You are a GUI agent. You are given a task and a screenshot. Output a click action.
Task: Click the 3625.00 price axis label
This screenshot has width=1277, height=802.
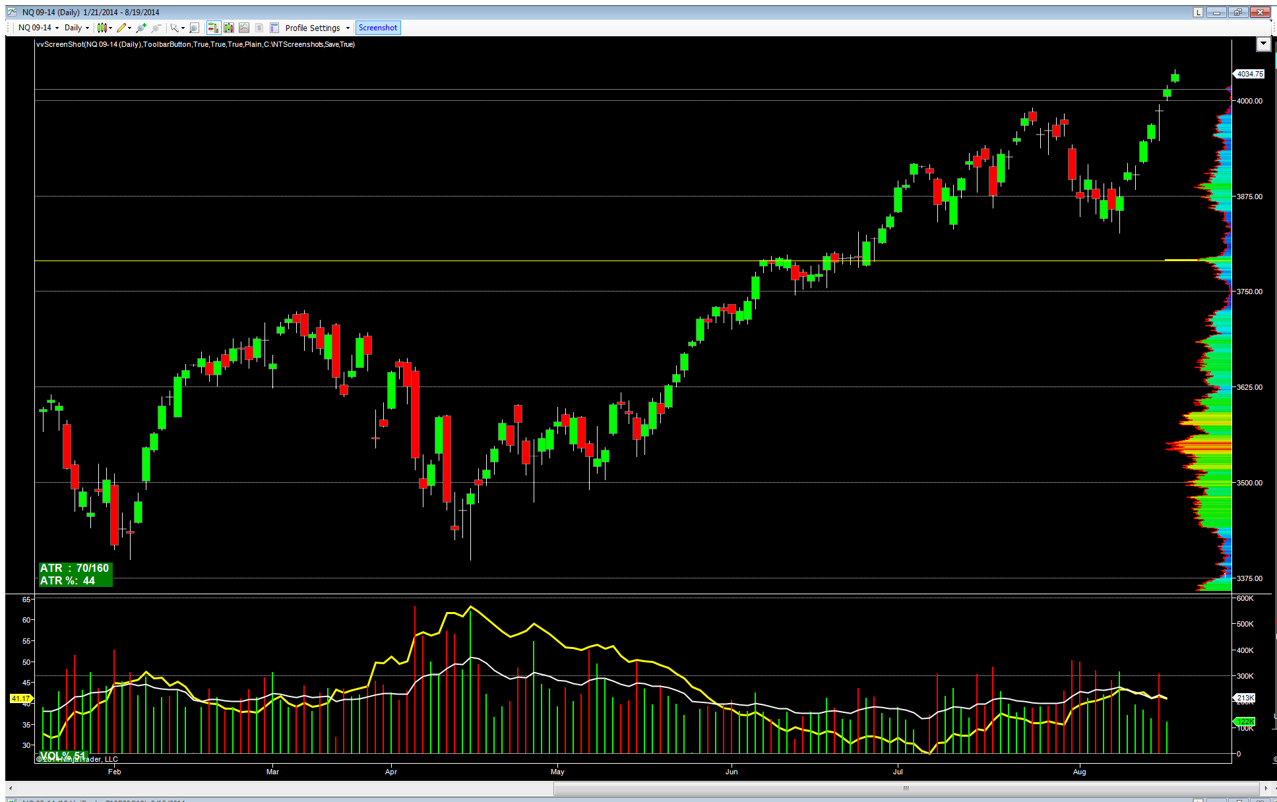(x=1249, y=387)
